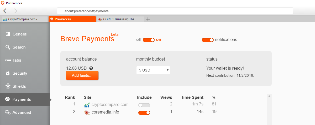Click the Payments bitcoin sidebar icon
Viewport: 315px width, 125px height.
click(8, 99)
